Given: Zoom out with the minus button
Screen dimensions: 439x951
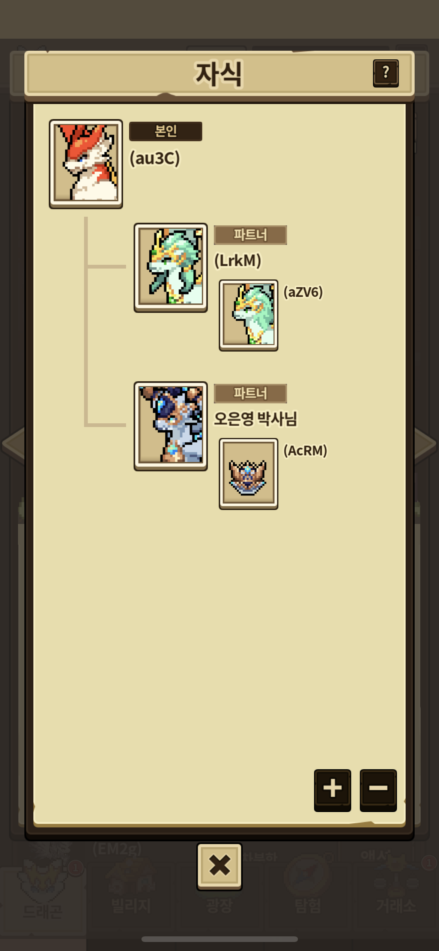Looking at the screenshot, I should [378, 790].
